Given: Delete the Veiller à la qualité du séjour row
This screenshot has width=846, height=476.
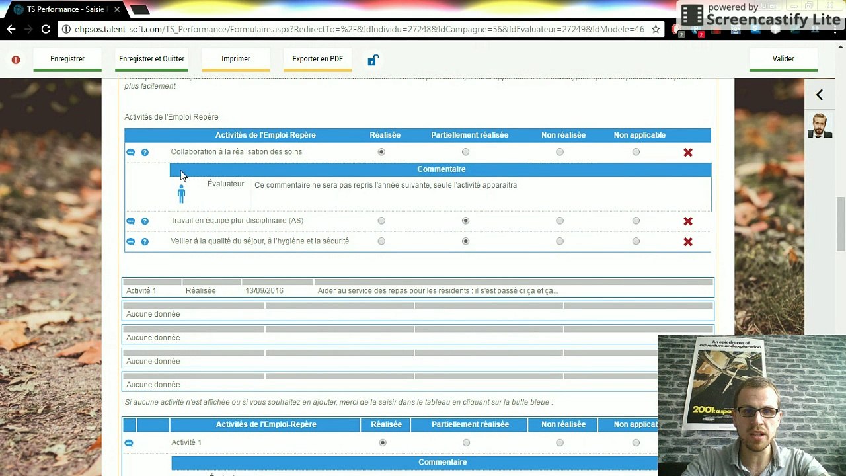Looking at the screenshot, I should (x=688, y=241).
